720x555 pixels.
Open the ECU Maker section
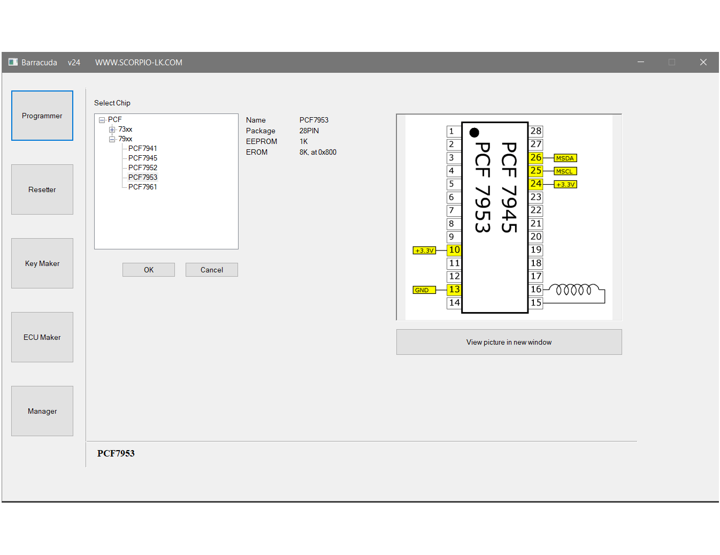[42, 337]
